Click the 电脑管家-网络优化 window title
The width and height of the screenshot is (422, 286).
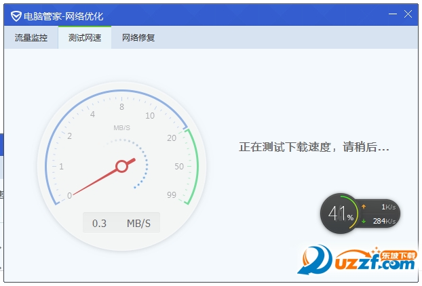tap(64, 16)
